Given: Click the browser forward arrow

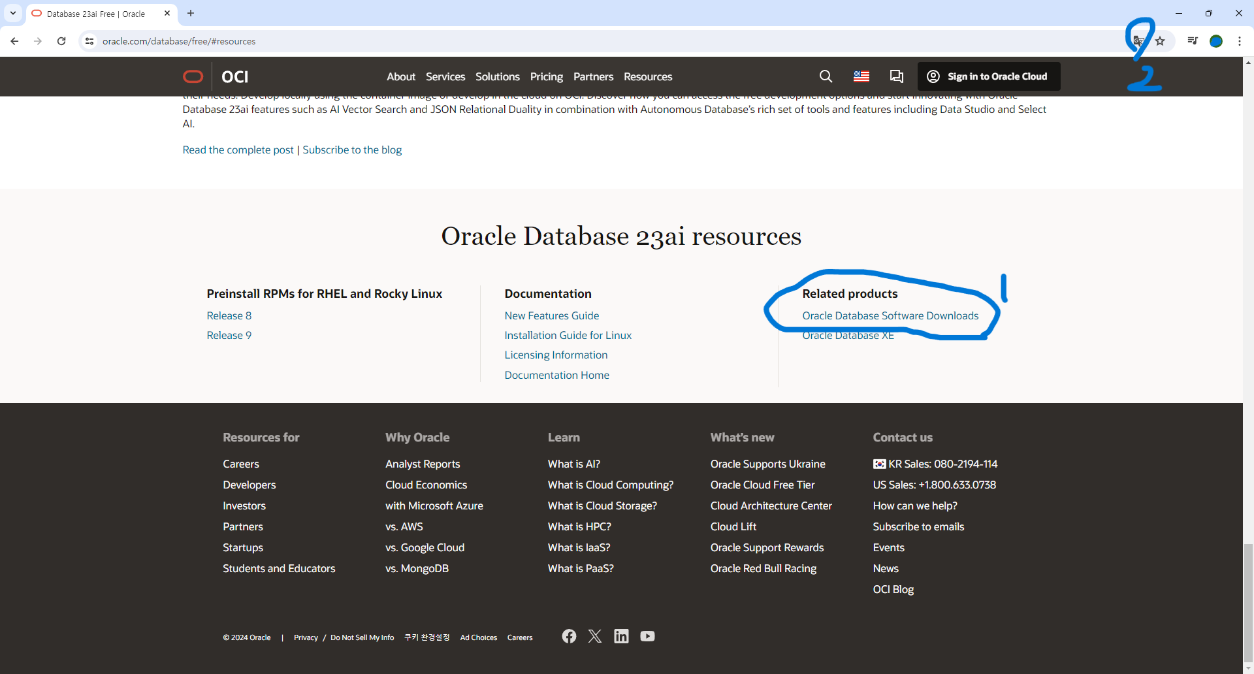Looking at the screenshot, I should pyautogui.click(x=38, y=41).
